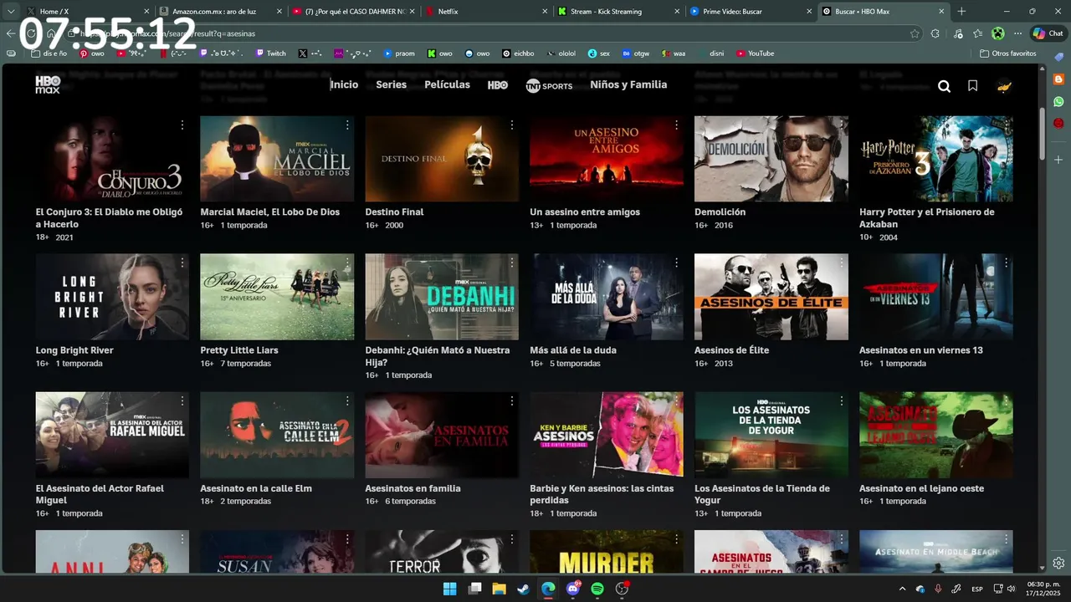Switch to the Netflix browser tab
The height and width of the screenshot is (602, 1071).
click(484, 12)
